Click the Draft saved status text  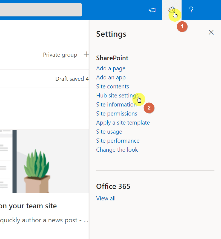[x=72, y=79]
